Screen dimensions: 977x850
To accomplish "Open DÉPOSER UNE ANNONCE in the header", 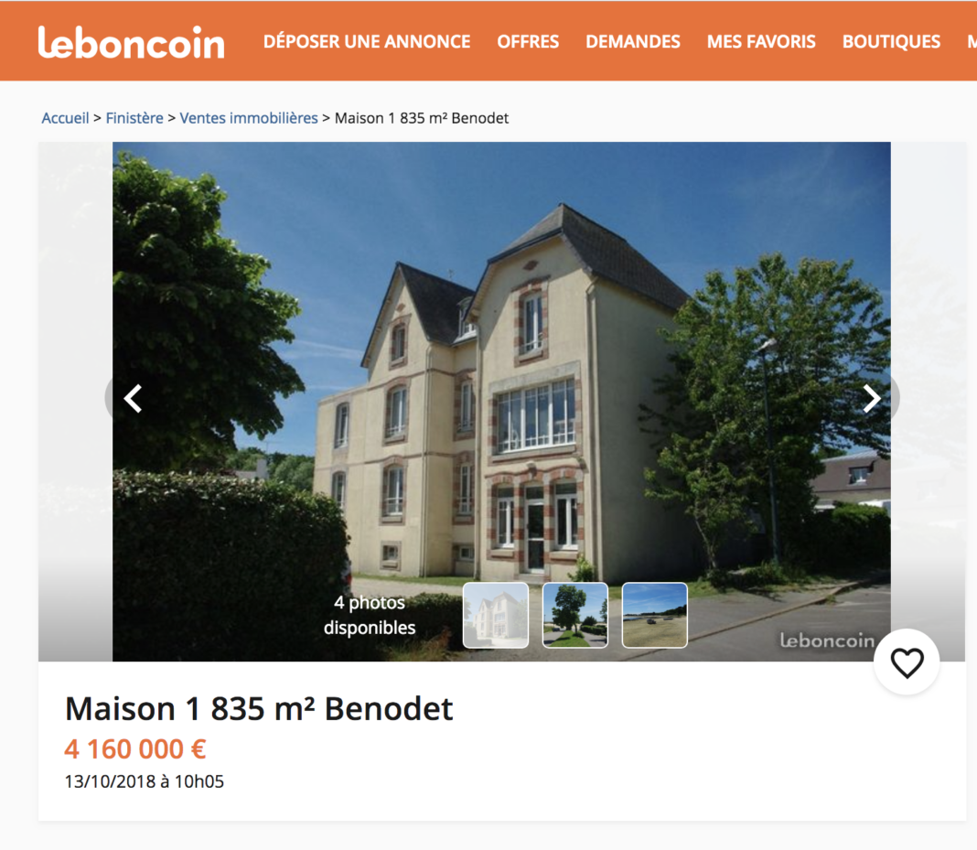I will click(x=366, y=42).
